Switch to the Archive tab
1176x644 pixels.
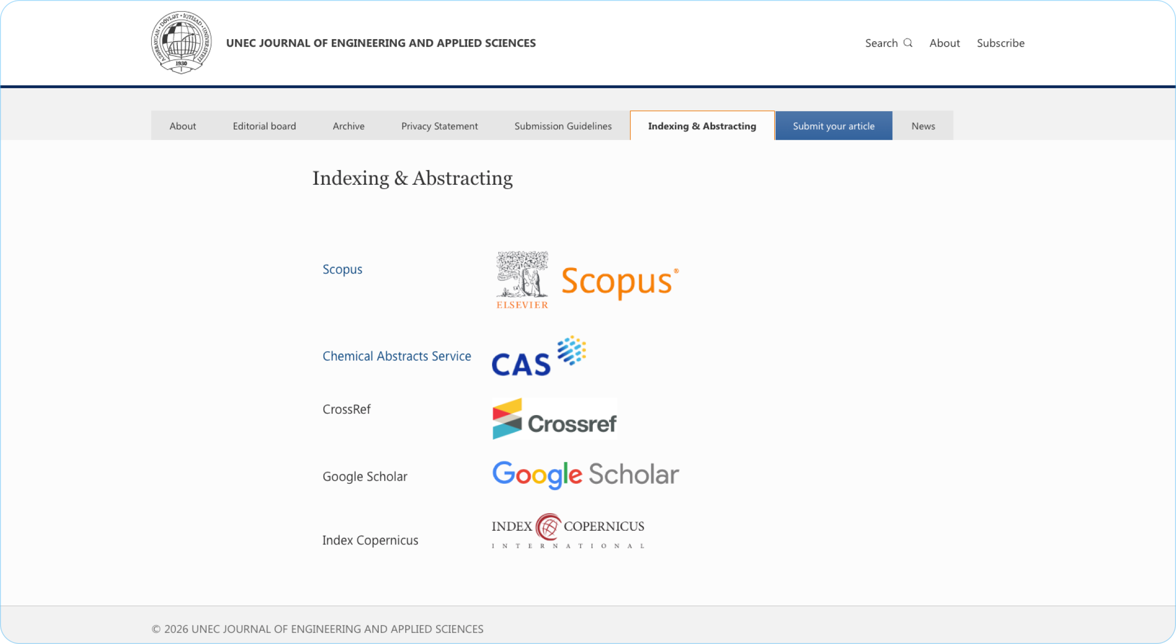pos(348,126)
